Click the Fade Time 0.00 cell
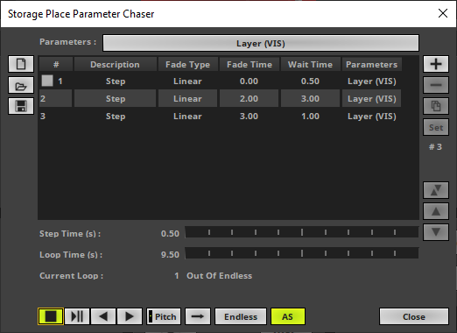The image size is (457, 333). pyautogui.click(x=249, y=81)
